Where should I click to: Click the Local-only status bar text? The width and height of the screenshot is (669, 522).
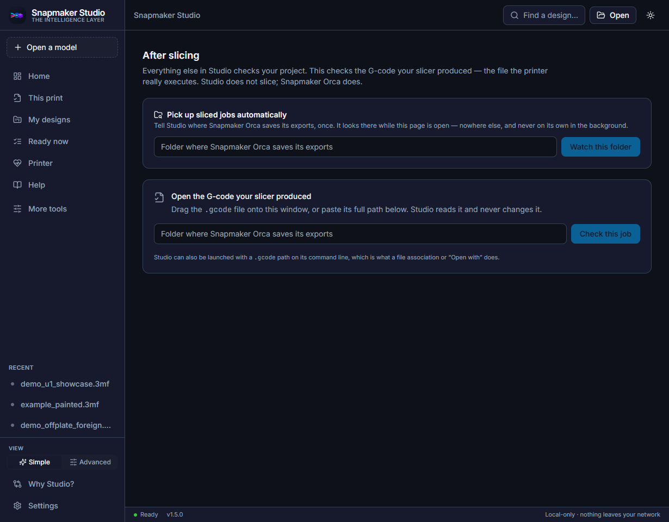pos(603,514)
